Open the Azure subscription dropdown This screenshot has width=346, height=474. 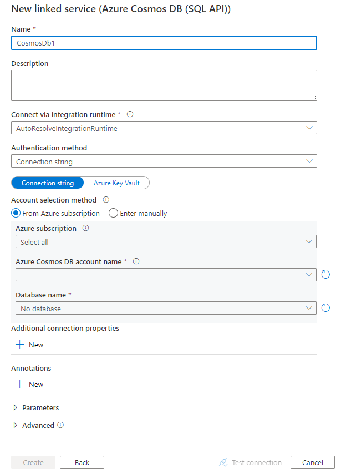[x=166, y=242]
